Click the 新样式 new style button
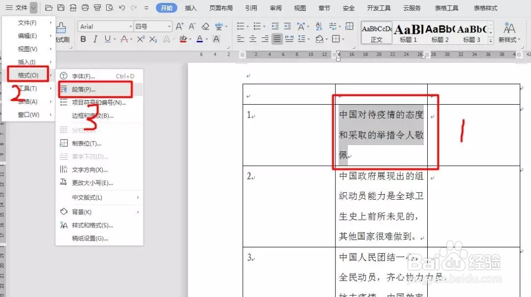Screen dimensions: 531x297 point(509,33)
